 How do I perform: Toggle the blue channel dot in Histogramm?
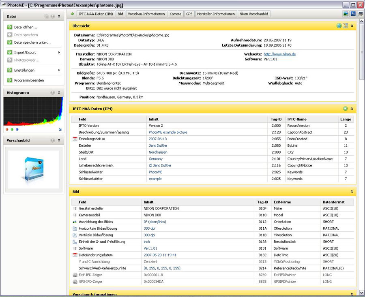pos(17,129)
